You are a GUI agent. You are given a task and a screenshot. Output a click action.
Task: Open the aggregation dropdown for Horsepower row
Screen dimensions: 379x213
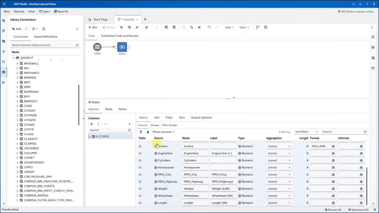[279, 168]
